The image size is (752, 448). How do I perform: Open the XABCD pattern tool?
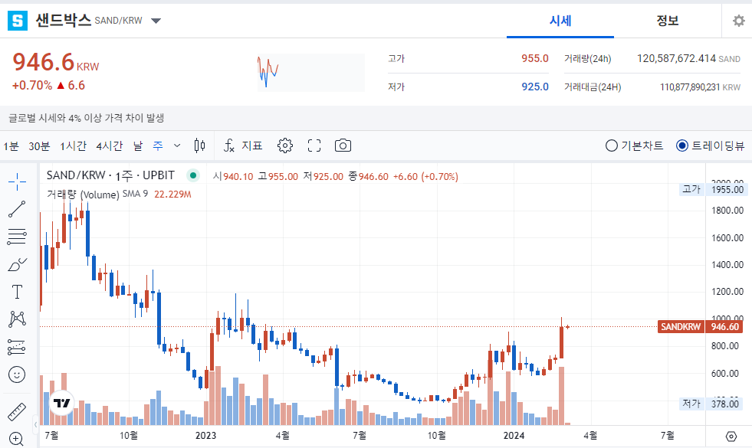click(x=18, y=319)
